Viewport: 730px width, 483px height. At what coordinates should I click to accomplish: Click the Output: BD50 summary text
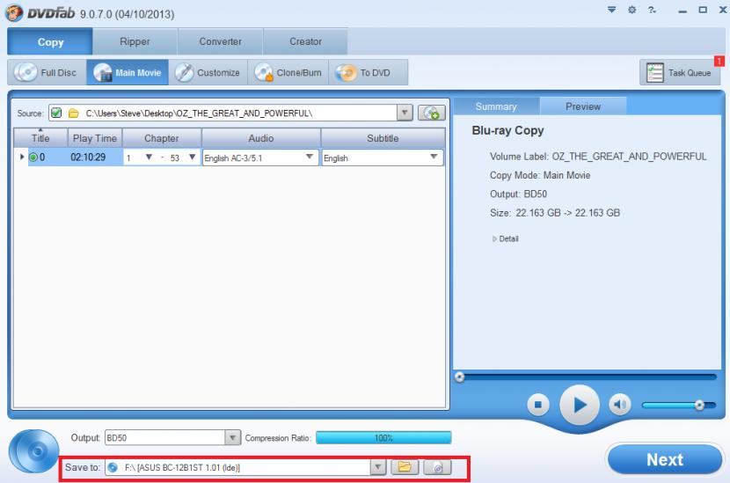point(518,194)
